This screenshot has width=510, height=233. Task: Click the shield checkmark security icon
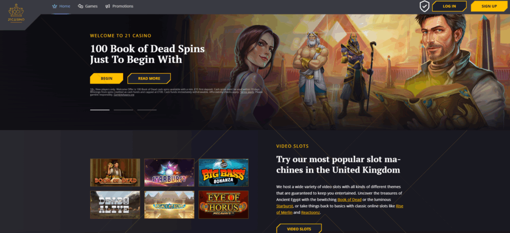click(x=424, y=6)
